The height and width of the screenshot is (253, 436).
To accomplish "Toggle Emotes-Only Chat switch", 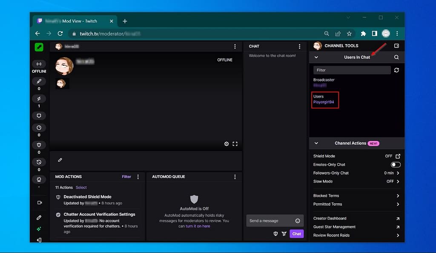I will (x=396, y=165).
